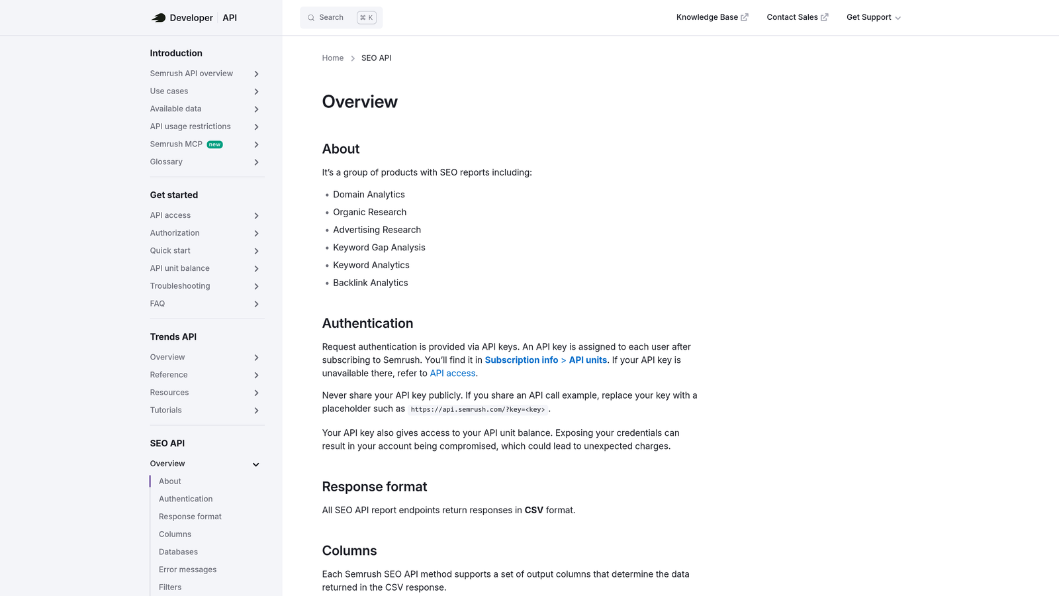This screenshot has height=596, width=1059.
Task: Open API unit balance item
Action: (x=179, y=268)
